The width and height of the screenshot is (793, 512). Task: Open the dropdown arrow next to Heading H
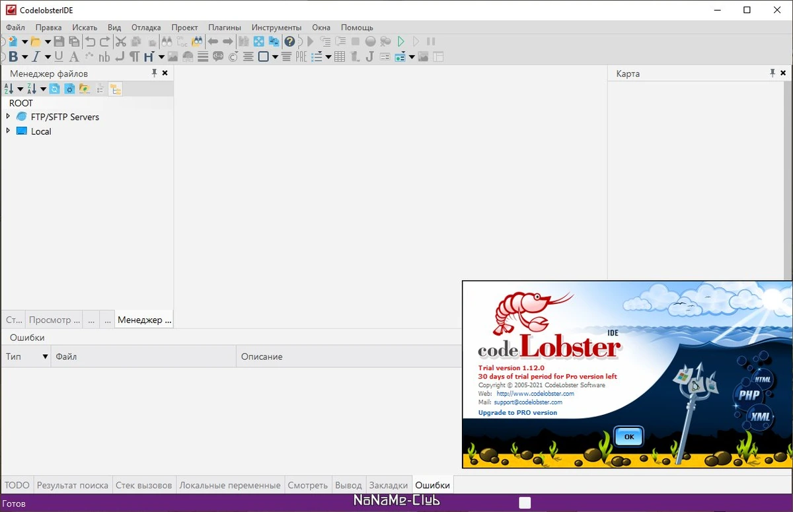(161, 57)
